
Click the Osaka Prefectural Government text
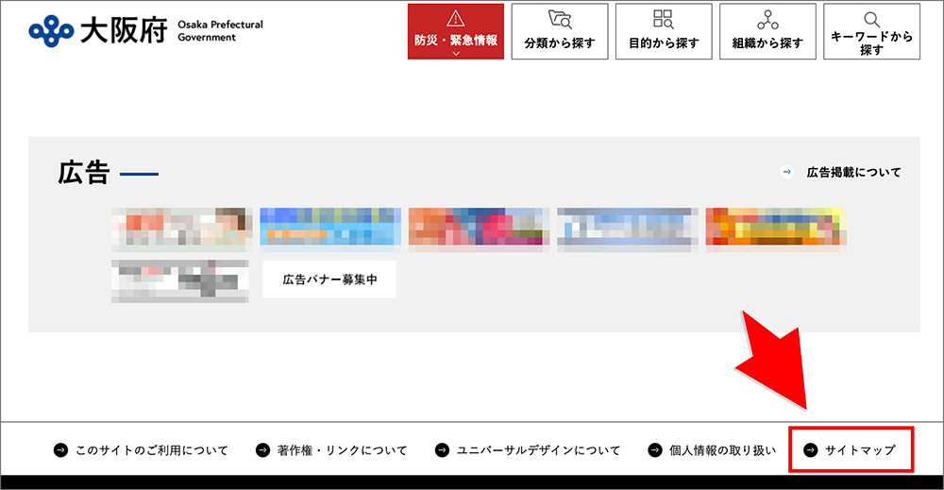click(220, 31)
